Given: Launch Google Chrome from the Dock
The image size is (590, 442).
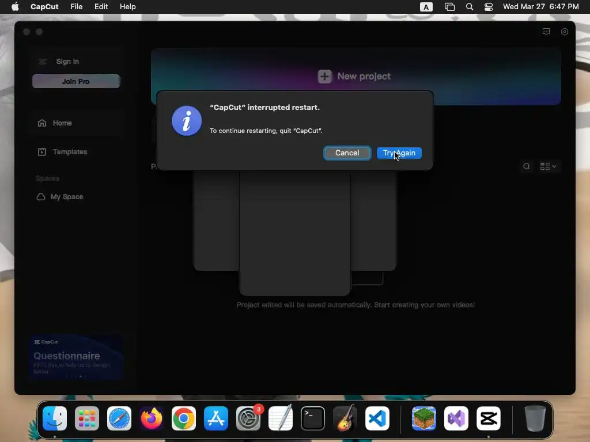Looking at the screenshot, I should pos(184,418).
